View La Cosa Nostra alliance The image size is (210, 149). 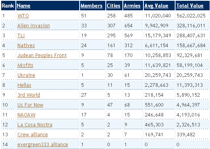[35, 125]
